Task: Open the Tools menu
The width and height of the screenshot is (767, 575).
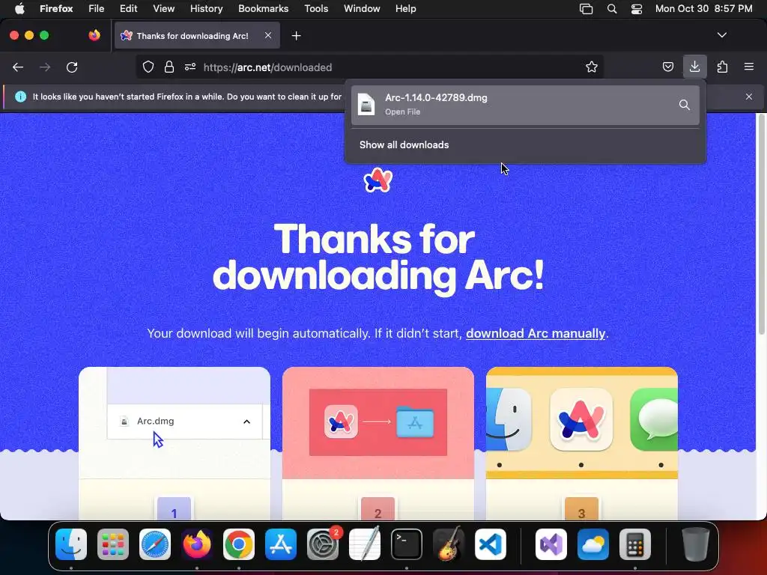Action: [316, 8]
